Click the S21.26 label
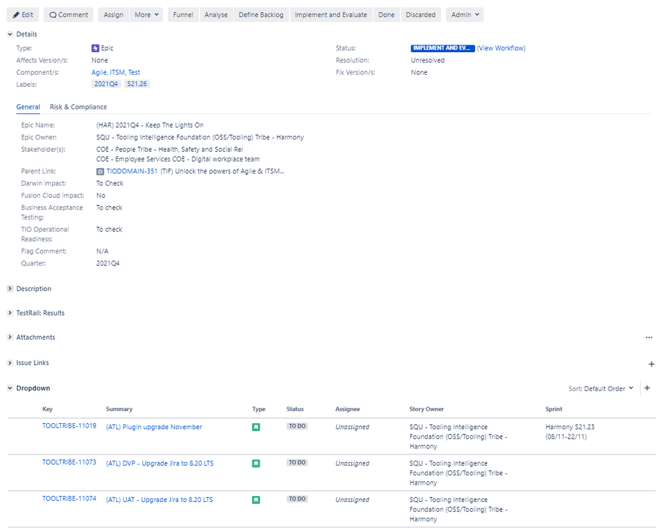This screenshot has height=530, width=666. tap(137, 84)
